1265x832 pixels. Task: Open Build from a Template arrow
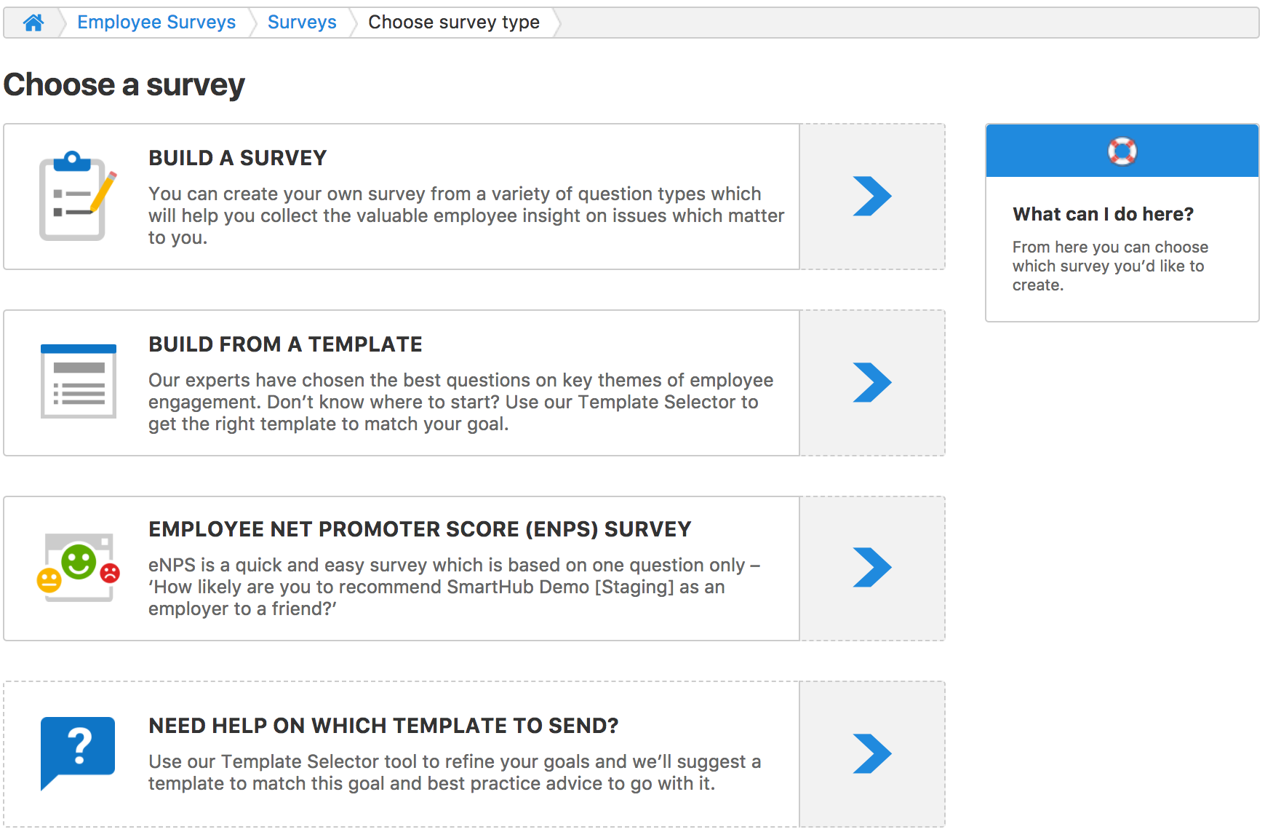[x=872, y=383]
